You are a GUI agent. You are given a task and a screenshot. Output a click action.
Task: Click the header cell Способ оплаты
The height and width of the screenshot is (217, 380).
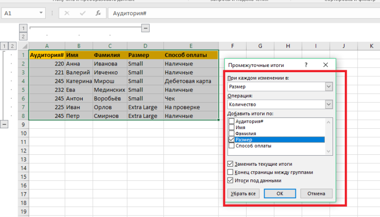[191, 55]
